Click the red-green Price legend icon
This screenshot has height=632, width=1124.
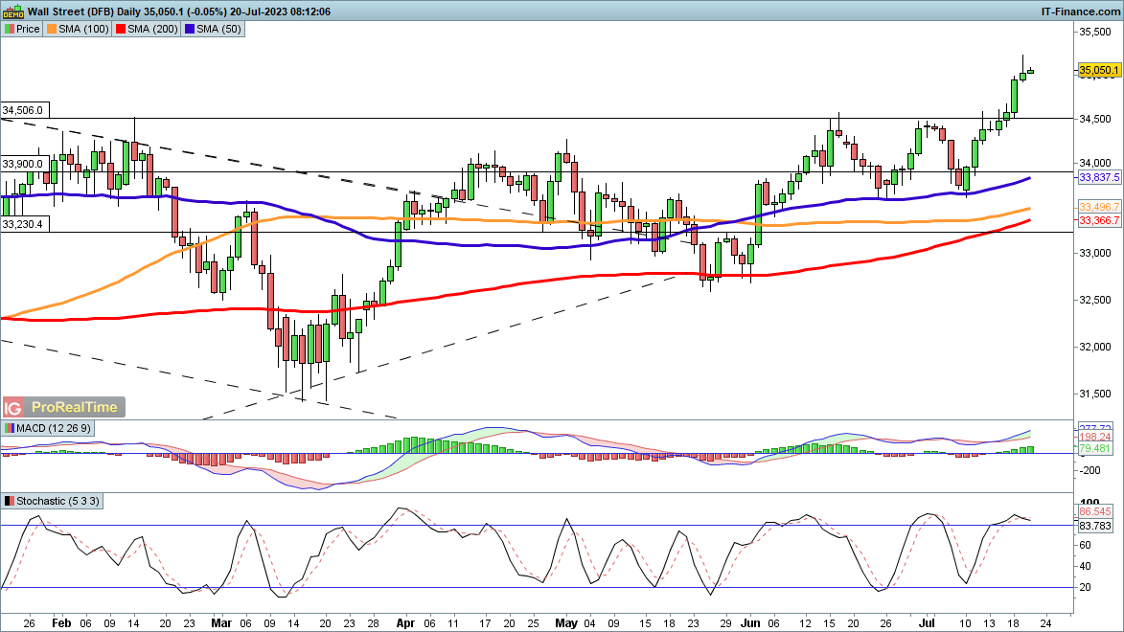click(10, 30)
